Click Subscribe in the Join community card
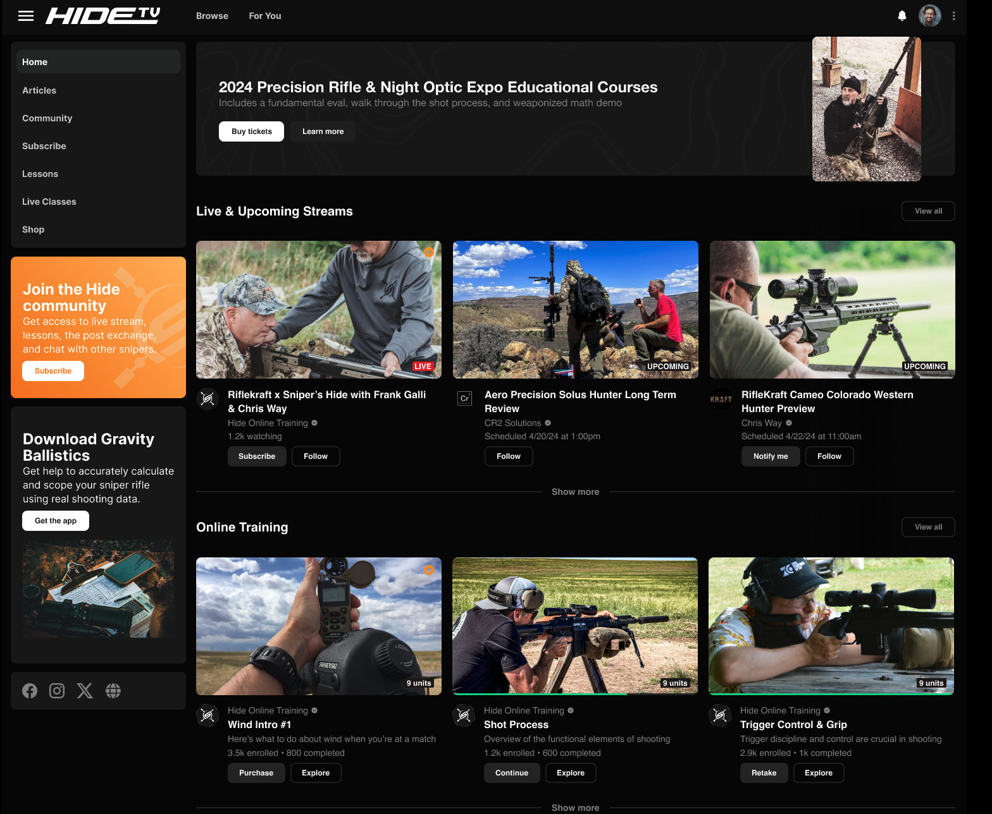This screenshot has width=992, height=814. click(x=53, y=371)
